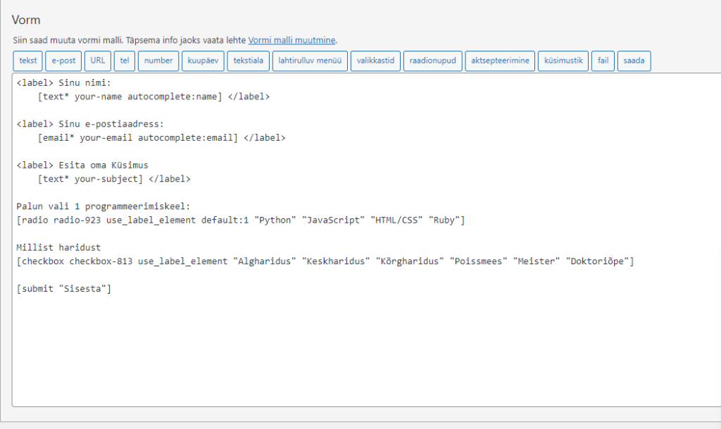Open the 'Vormi malli muutmine' link
Screen dimensions: 721x429
coord(292,40)
